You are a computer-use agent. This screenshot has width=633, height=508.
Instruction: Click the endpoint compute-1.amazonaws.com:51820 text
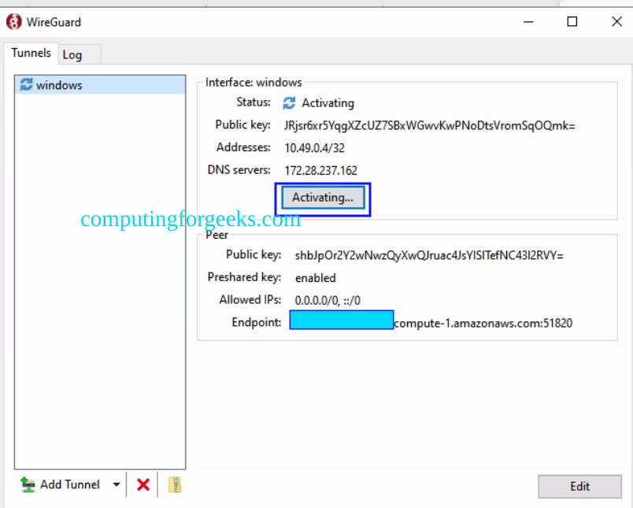pyautogui.click(x=483, y=323)
